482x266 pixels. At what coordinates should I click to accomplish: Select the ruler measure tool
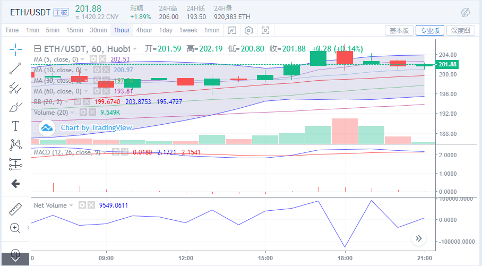coord(15,209)
